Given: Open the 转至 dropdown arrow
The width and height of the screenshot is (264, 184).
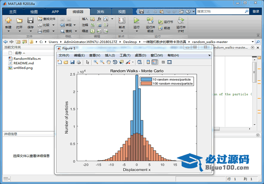Looking at the screenshot, I should pyautogui.click(x=75, y=25).
